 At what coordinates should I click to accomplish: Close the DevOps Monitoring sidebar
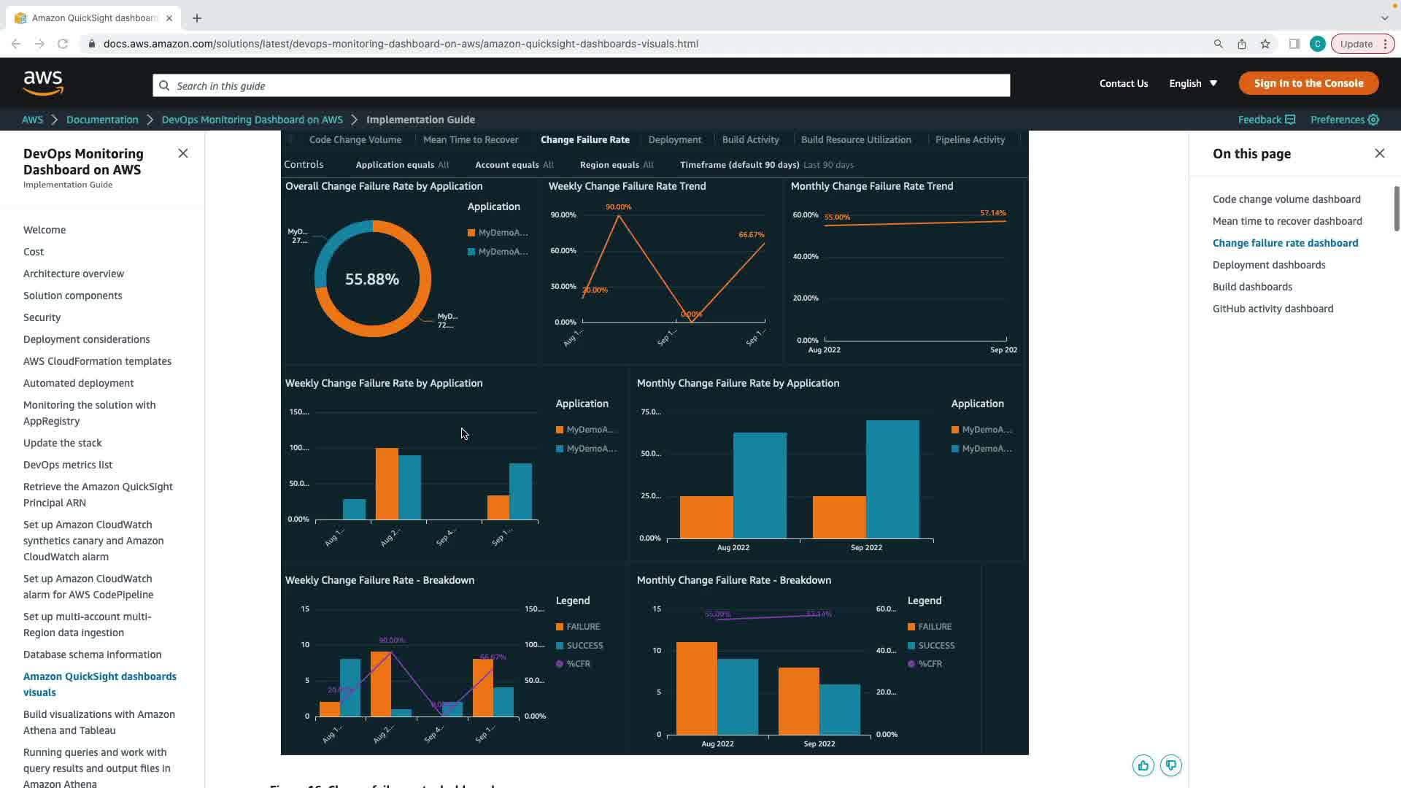point(183,153)
